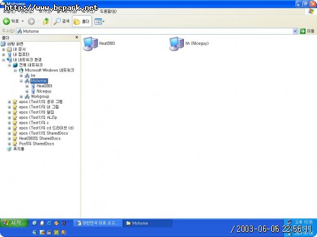This screenshot has width=317, height=237.
Task: Open epos (Test1)의 c share
Action: [34, 123]
